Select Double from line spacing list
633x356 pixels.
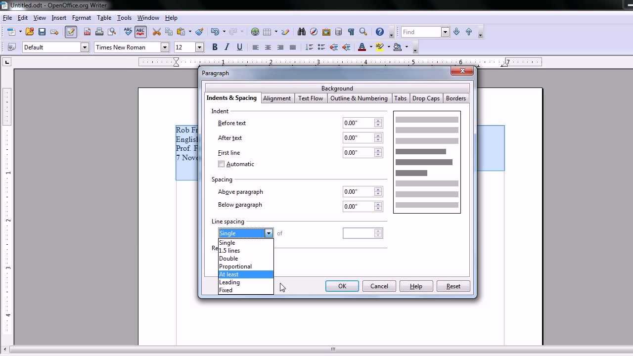point(228,259)
